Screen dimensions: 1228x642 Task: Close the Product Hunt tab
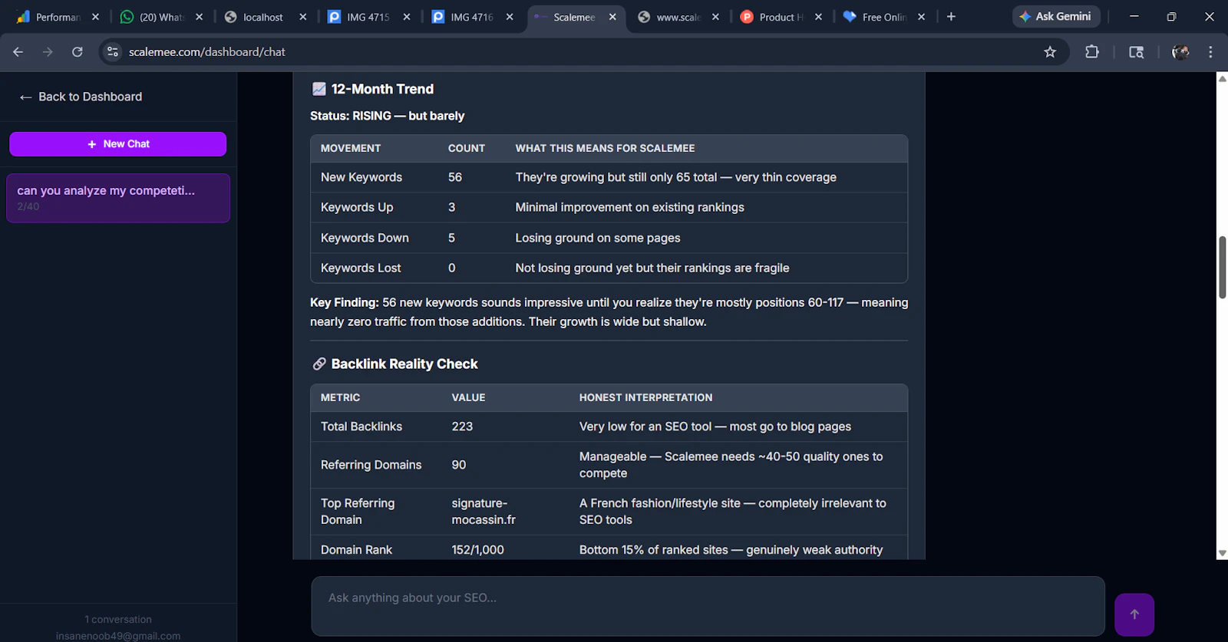819,17
